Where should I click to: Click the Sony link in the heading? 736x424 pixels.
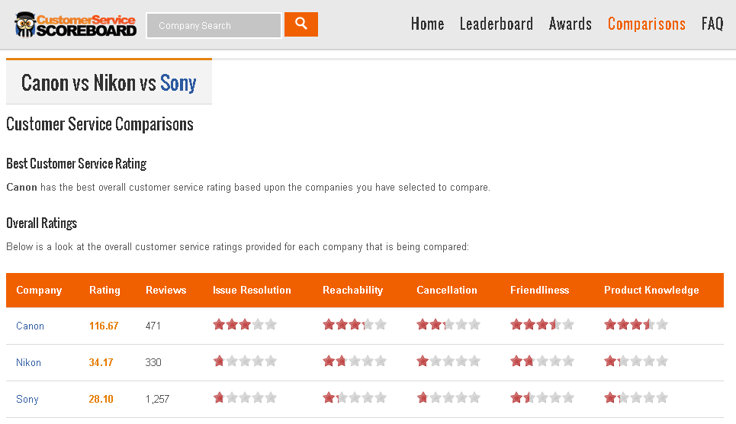[178, 83]
